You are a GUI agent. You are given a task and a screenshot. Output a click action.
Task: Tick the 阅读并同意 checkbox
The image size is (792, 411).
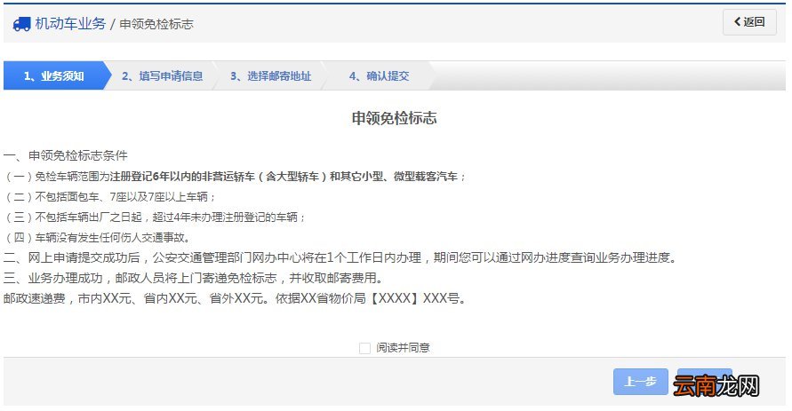point(364,348)
